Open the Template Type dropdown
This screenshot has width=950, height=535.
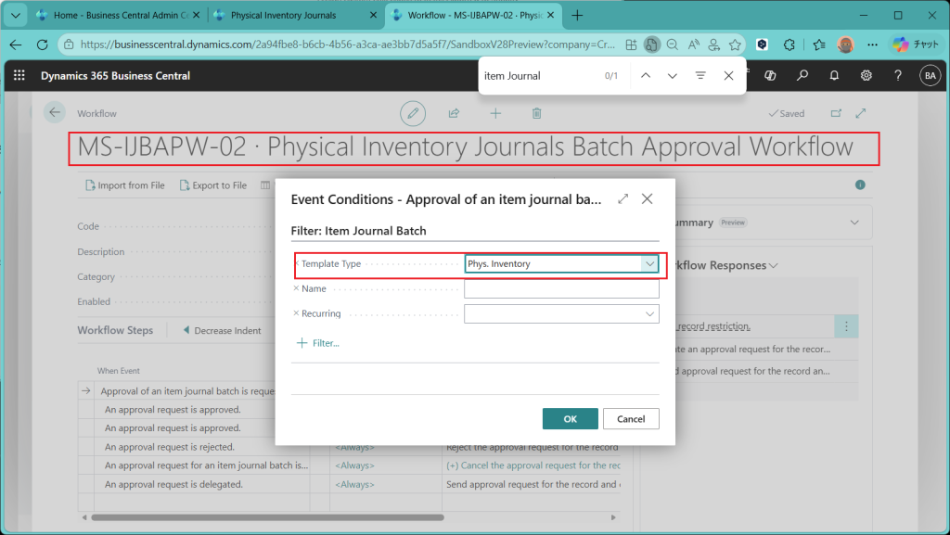[649, 264]
